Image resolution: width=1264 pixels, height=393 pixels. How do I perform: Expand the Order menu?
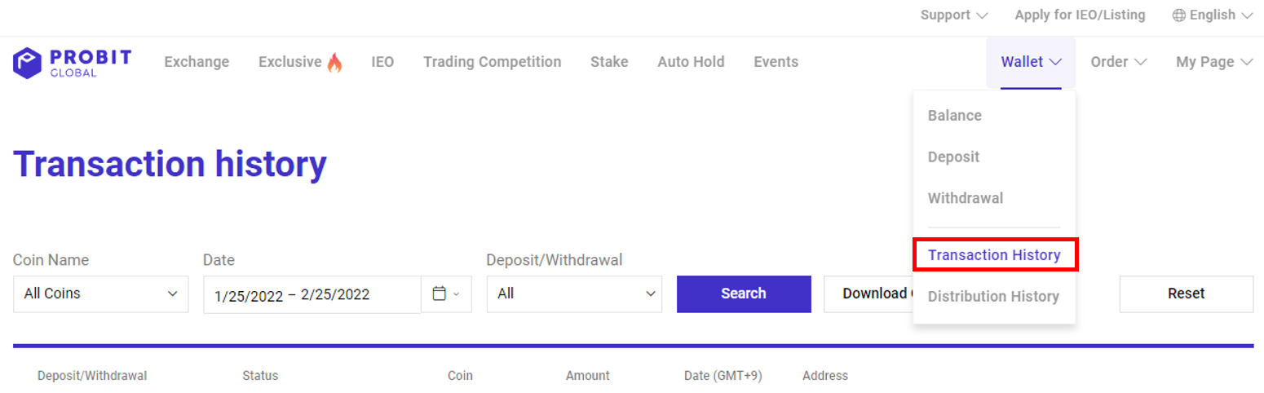[x=1119, y=62]
